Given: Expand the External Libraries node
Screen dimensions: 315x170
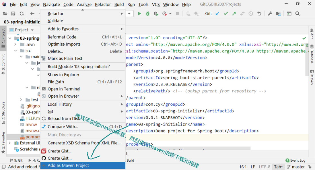Looking at the screenshot, I should 10,143.
